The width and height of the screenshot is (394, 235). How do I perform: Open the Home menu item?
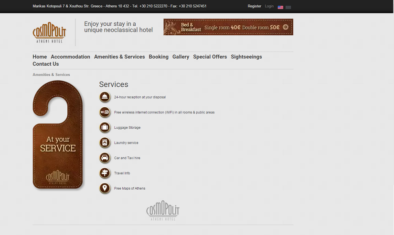(40, 57)
